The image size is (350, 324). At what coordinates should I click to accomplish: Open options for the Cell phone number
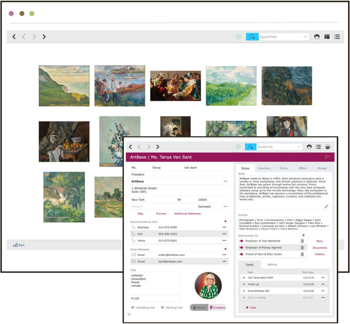[224, 234]
